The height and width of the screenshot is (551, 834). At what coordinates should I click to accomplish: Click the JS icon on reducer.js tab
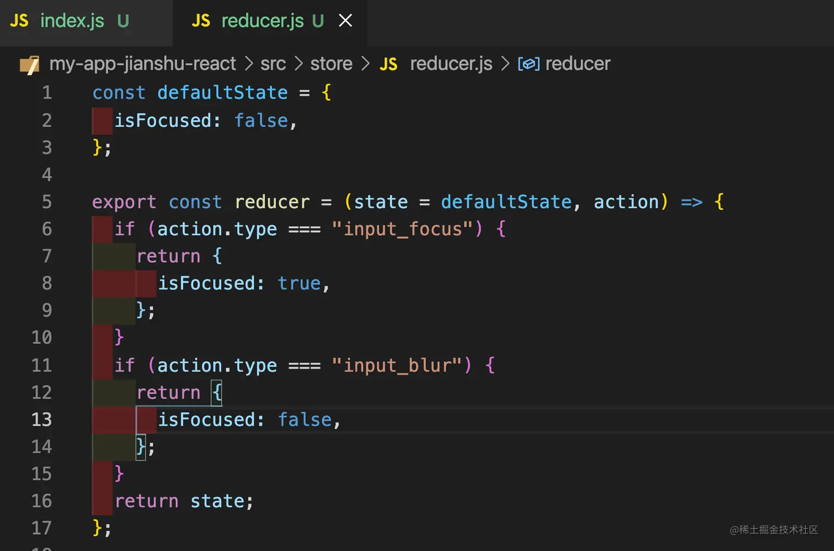[201, 21]
